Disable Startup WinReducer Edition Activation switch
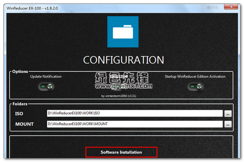Viewport: 244px width, 162px height. 195,86
